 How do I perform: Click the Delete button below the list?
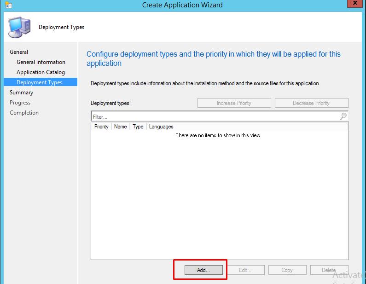click(x=329, y=270)
